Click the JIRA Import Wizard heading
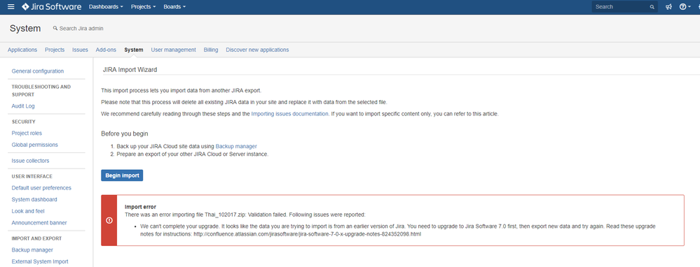 coord(130,70)
